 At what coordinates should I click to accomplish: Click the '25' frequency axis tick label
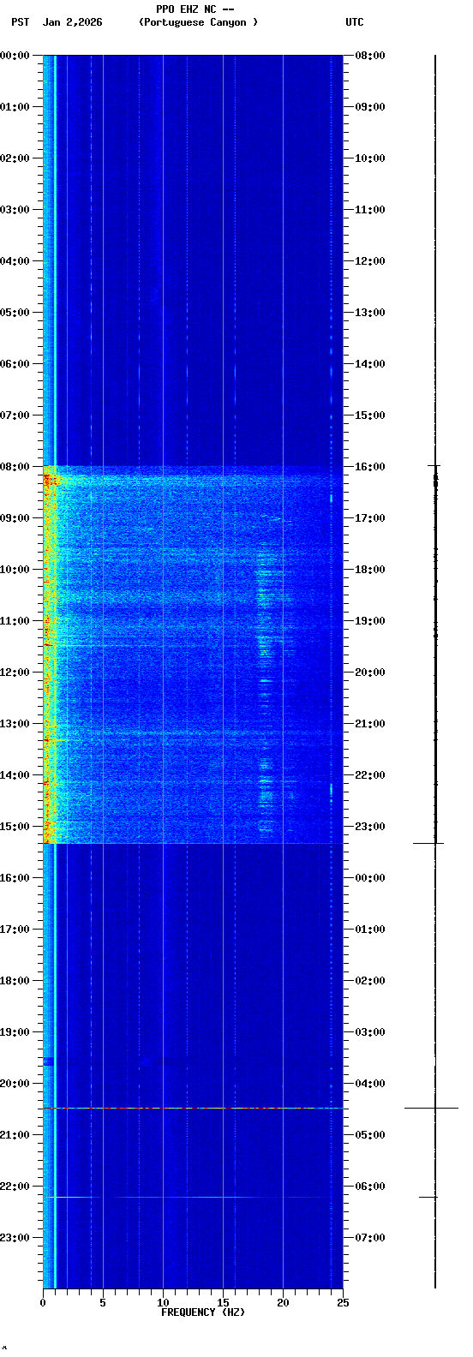(x=343, y=1303)
